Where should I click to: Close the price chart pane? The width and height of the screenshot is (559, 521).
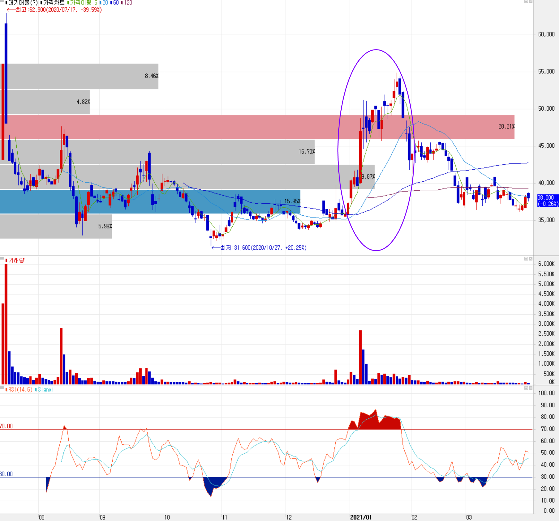[531, 1]
